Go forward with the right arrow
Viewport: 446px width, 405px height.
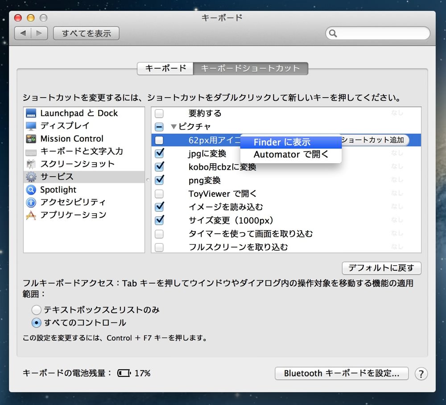coord(39,33)
